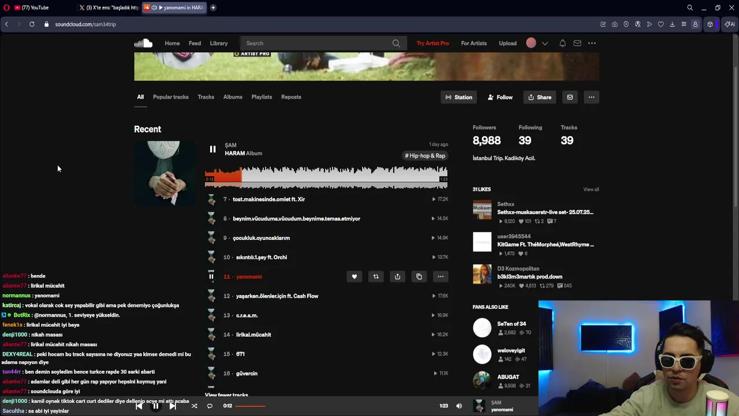
Task: Message the artist via envelope button
Action: click(x=570, y=97)
